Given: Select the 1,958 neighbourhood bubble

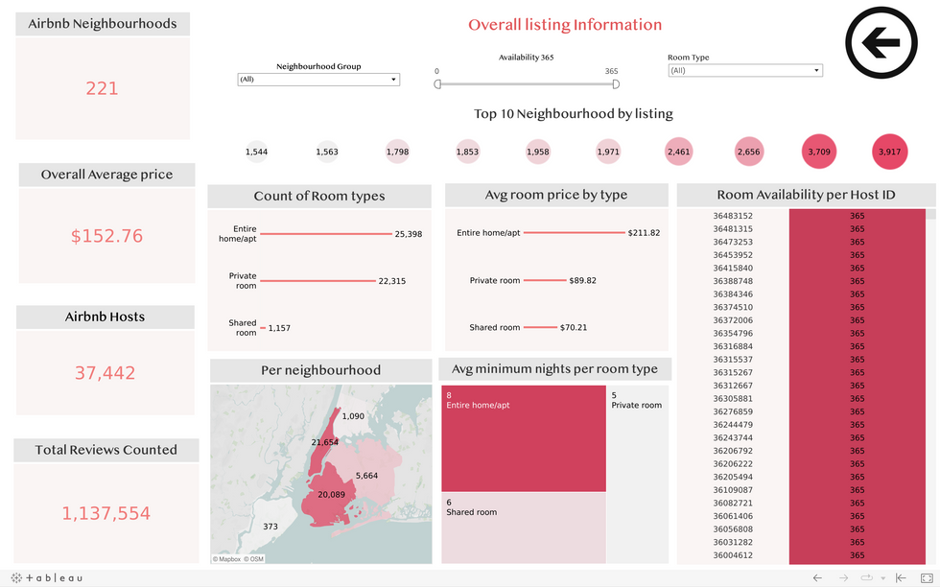Looking at the screenshot, I should [x=538, y=152].
